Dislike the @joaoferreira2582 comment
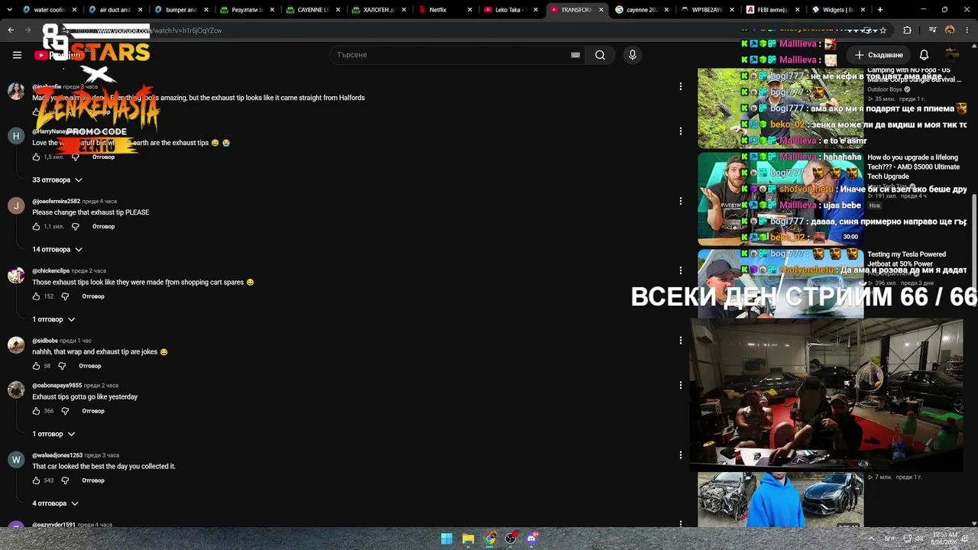The height and width of the screenshot is (550, 978). point(75,227)
